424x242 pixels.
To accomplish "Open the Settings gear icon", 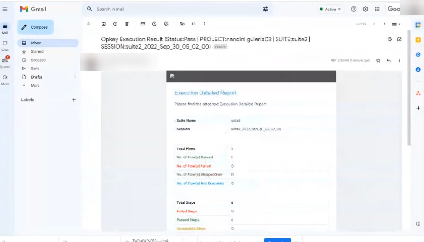I will [366, 9].
